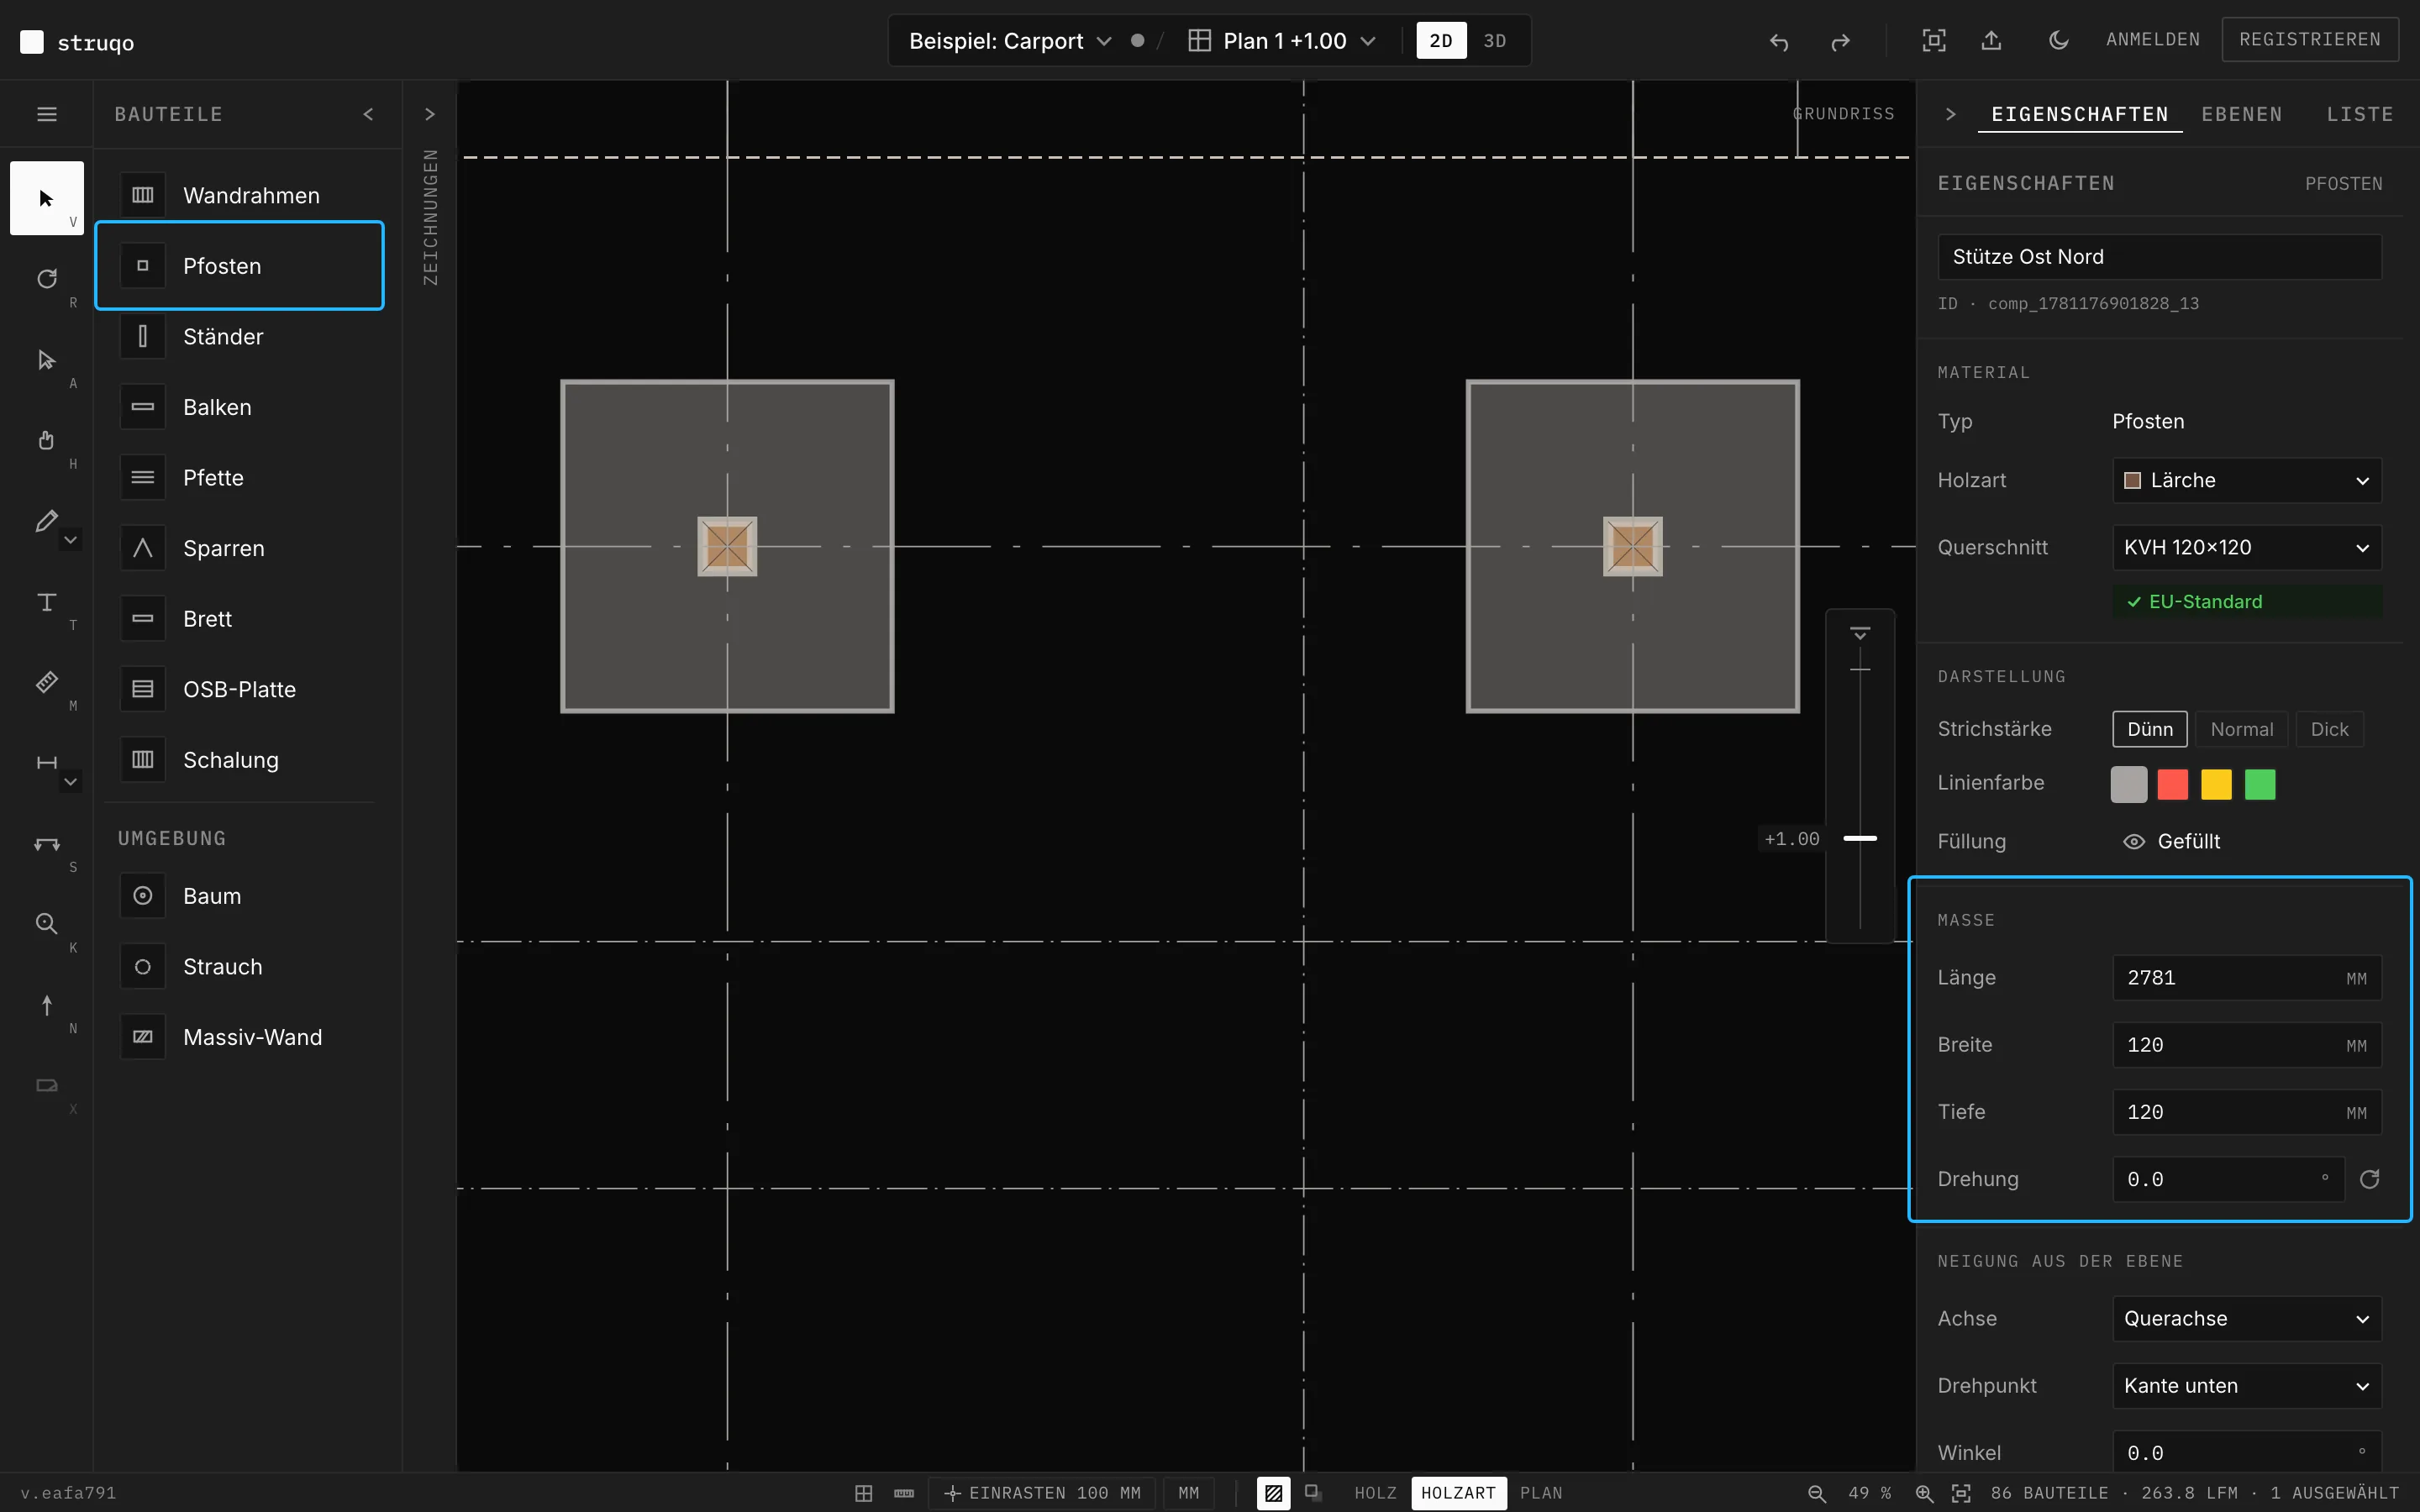Set Strichstärke to Normal

coord(2241,729)
